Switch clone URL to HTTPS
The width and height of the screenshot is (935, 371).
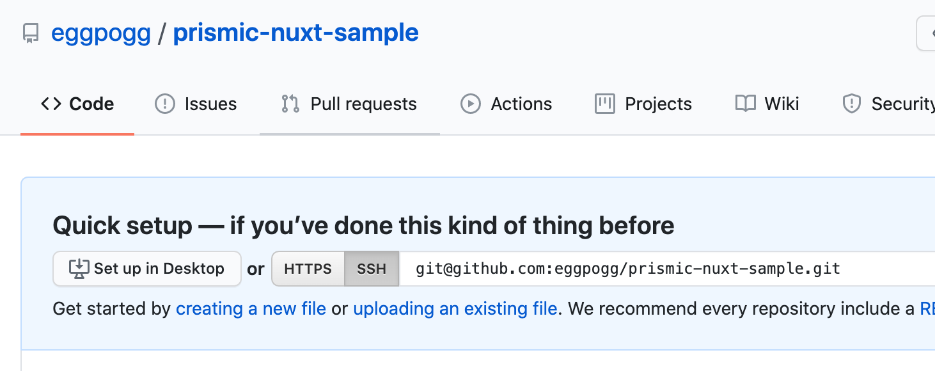(308, 269)
